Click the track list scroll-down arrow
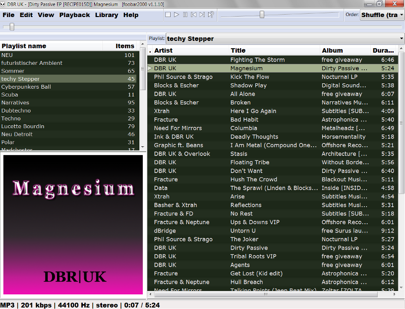The width and height of the screenshot is (405, 309). [x=401, y=287]
